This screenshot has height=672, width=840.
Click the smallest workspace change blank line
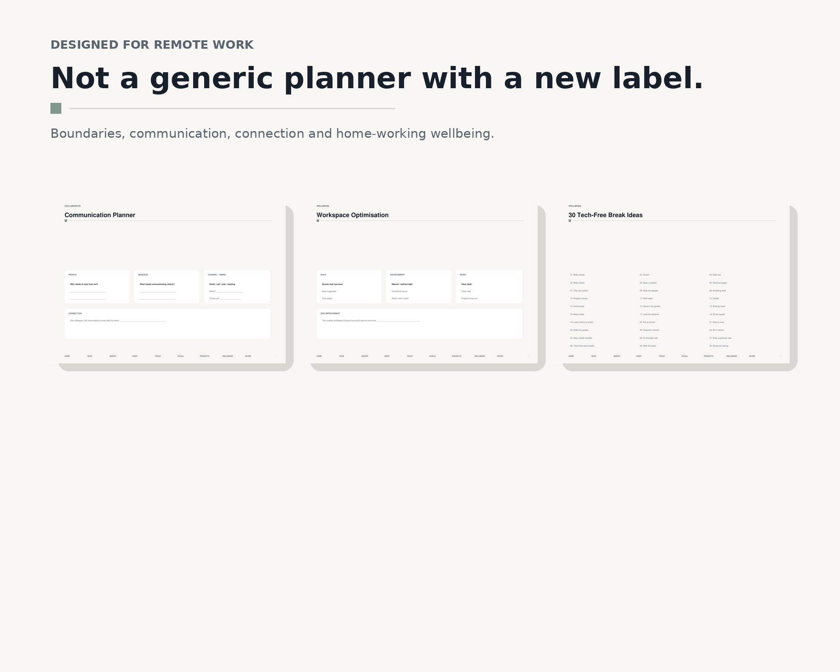[x=398, y=321]
